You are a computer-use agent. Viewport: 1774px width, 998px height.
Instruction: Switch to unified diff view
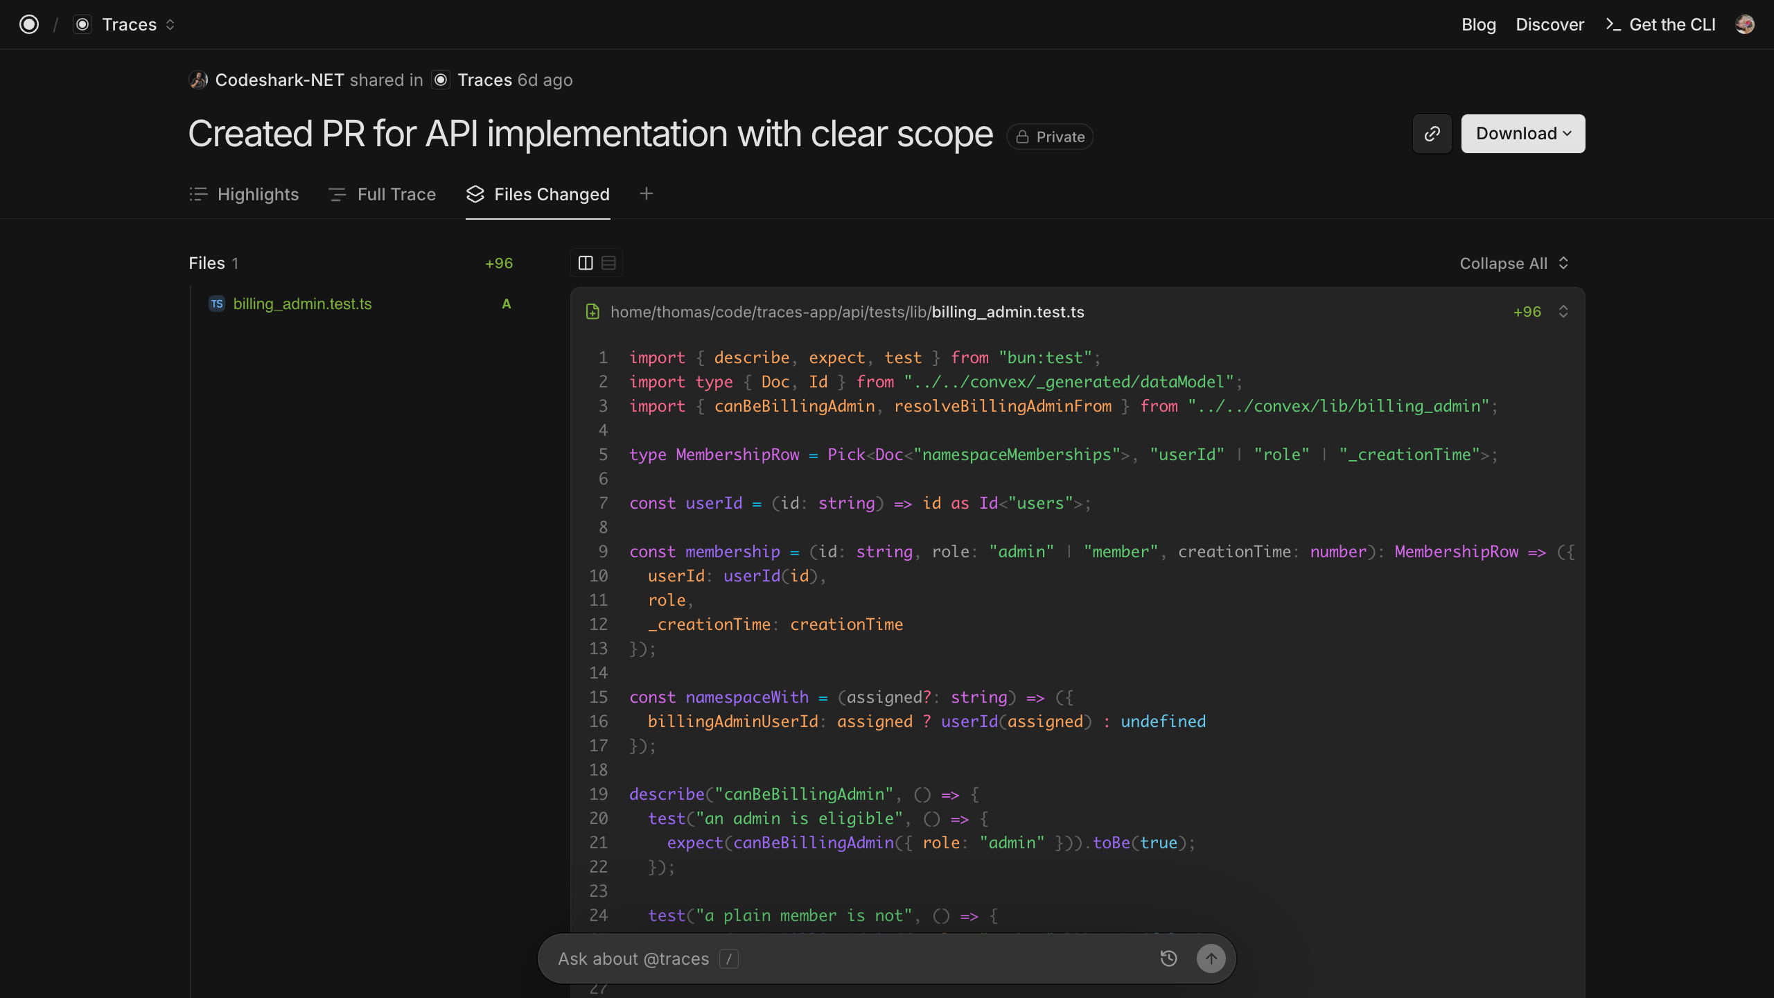[608, 263]
